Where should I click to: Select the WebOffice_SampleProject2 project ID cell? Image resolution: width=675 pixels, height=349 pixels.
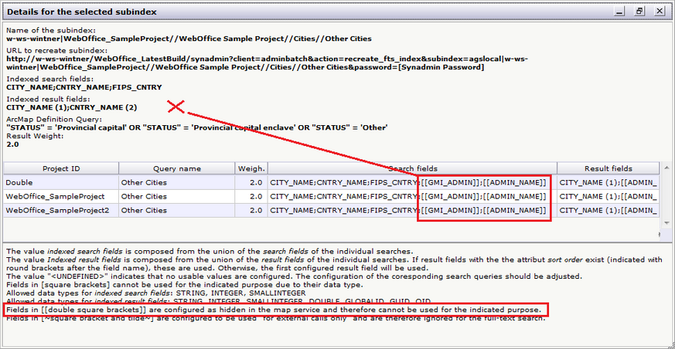pos(61,210)
